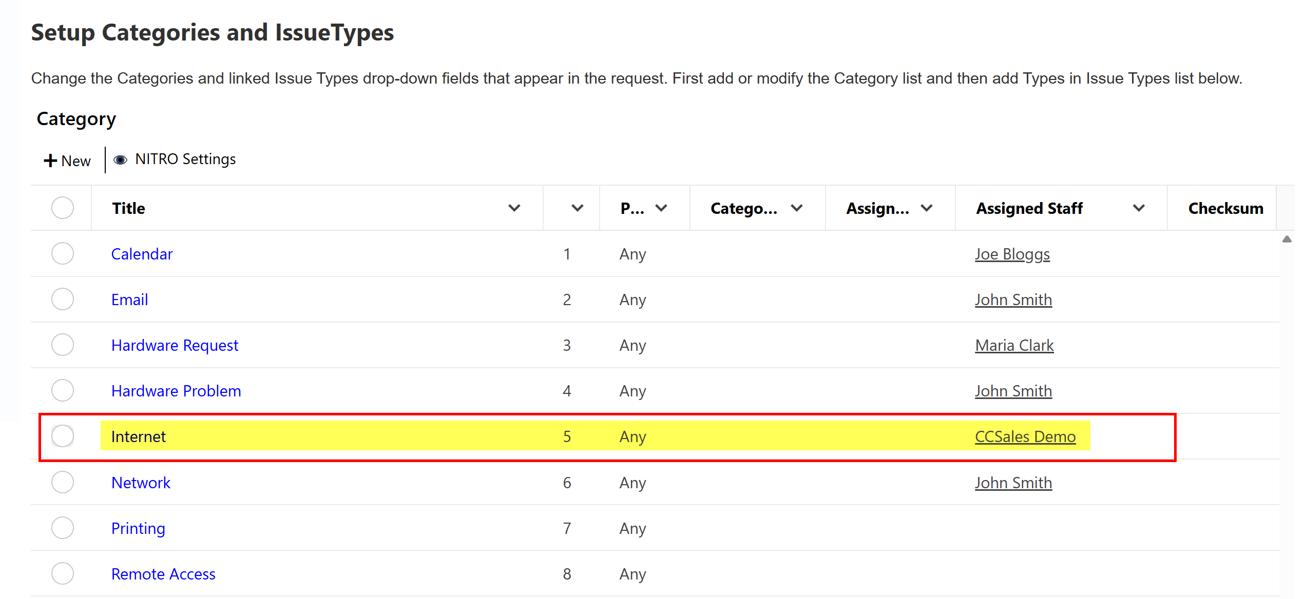Viewport: 1305px width, 599px height.
Task: Click the plus icon for New
Action: click(x=50, y=161)
